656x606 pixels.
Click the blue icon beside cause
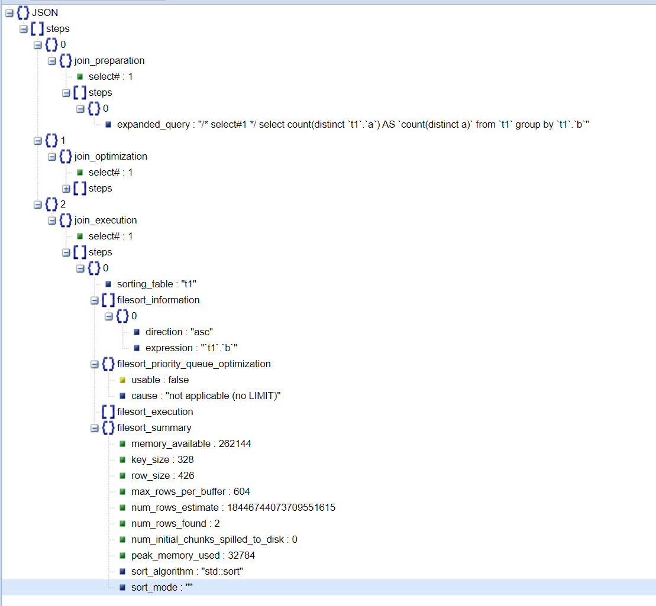pos(122,396)
